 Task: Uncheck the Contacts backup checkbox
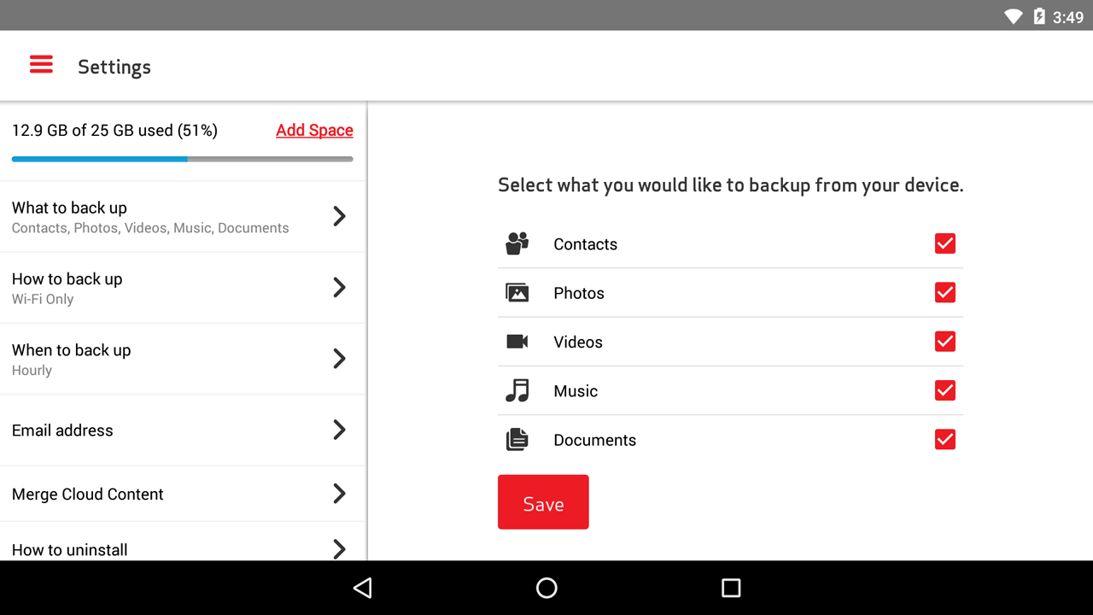point(944,243)
